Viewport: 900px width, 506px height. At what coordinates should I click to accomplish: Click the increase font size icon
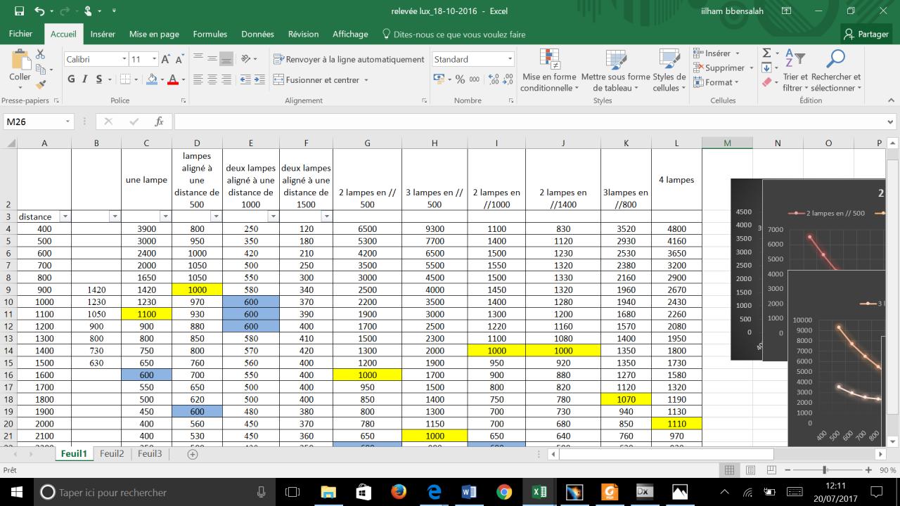pos(166,60)
